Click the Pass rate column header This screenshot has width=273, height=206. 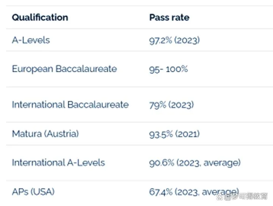click(x=169, y=17)
